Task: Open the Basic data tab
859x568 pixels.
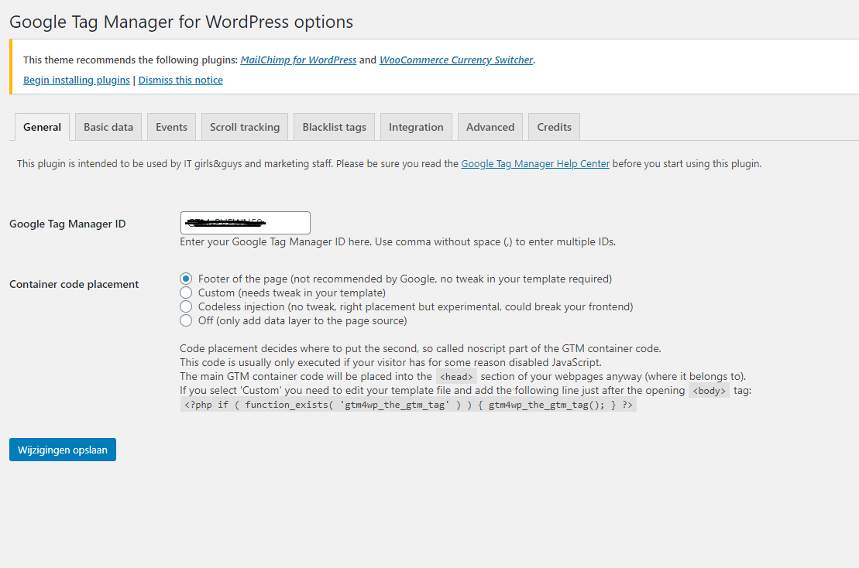Action: (x=108, y=127)
